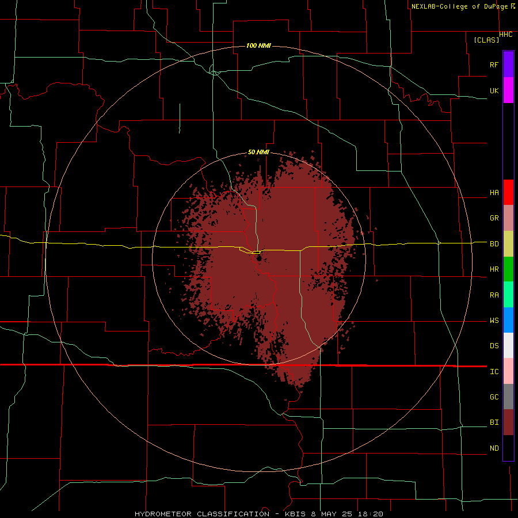Viewport: 518px width, 518px height.
Task: Click the HHC product label
Action: click(x=506, y=35)
